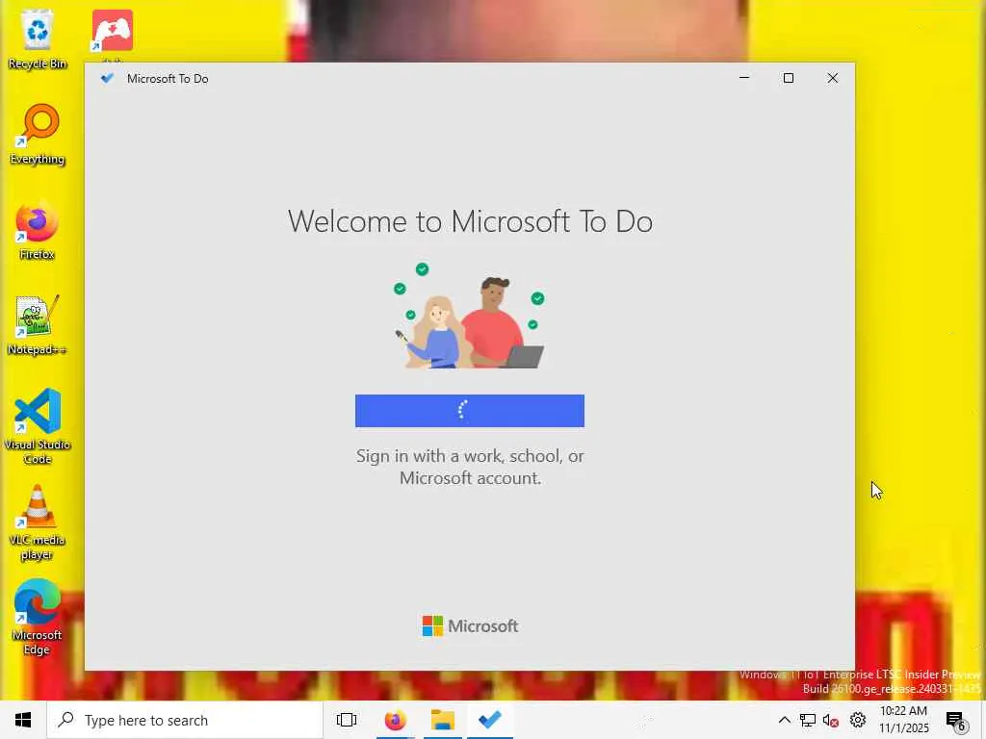The width and height of the screenshot is (986, 739).
Task: Click the Microsoft To Do taskbar icon
Action: tap(490, 720)
